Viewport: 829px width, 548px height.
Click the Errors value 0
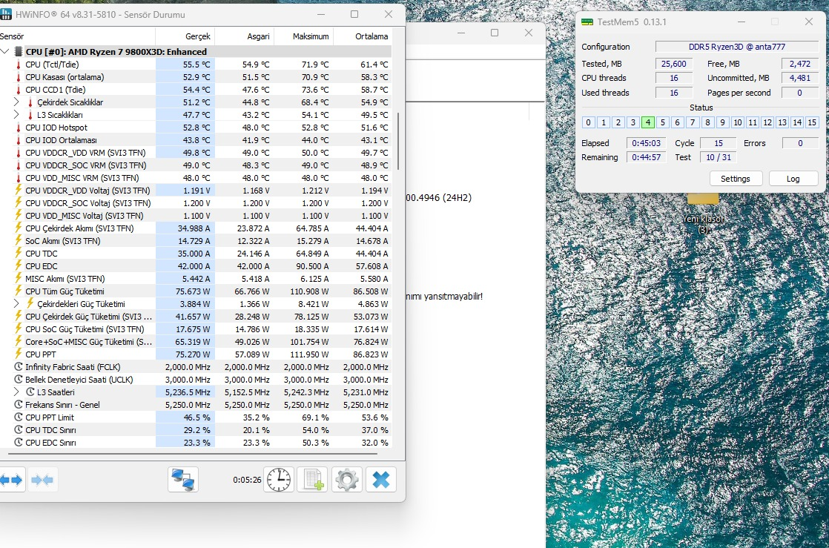(x=800, y=143)
